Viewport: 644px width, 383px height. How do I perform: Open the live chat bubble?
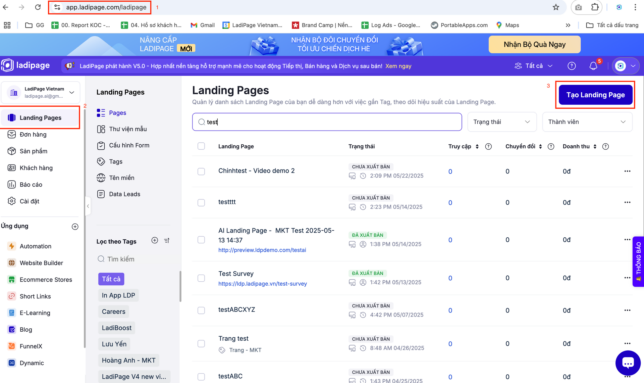[628, 363]
